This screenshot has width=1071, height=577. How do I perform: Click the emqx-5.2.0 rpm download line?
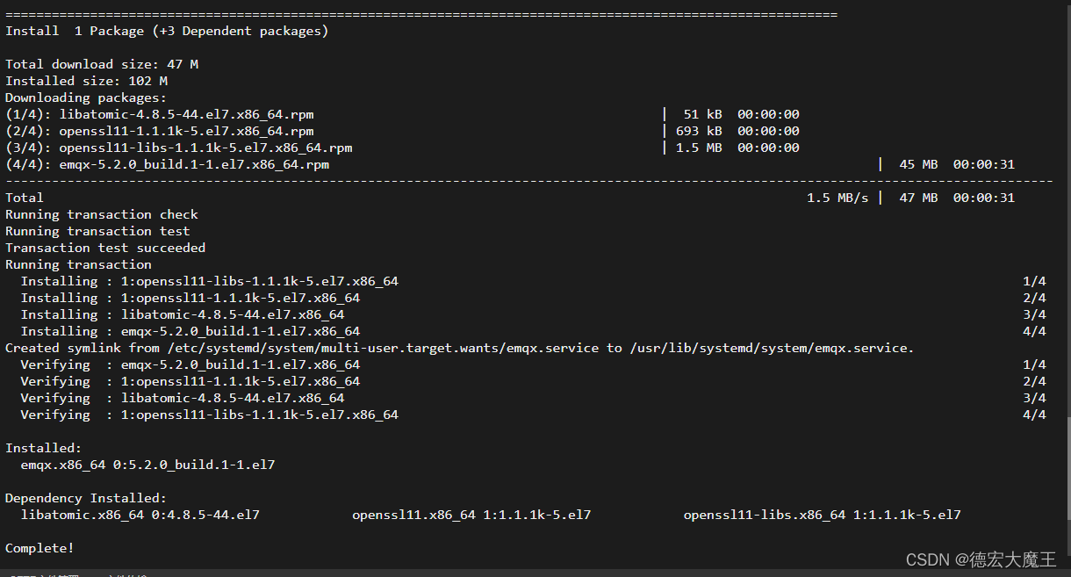[510, 164]
